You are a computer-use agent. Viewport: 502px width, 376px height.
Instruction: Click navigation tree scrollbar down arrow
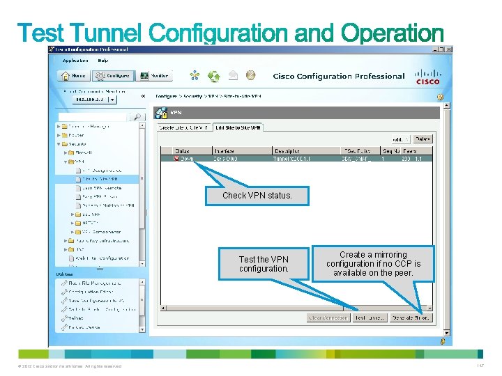(142, 264)
